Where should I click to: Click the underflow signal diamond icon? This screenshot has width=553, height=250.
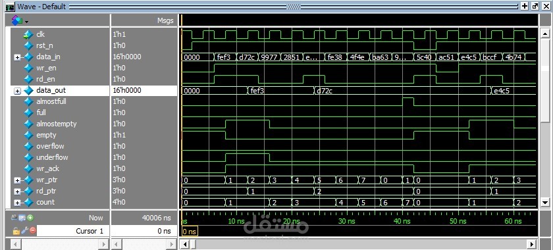[28, 158]
